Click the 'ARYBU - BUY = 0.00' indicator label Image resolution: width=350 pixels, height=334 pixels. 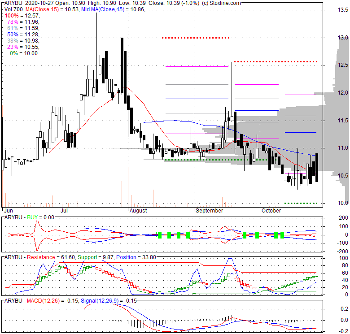[x=29, y=217]
